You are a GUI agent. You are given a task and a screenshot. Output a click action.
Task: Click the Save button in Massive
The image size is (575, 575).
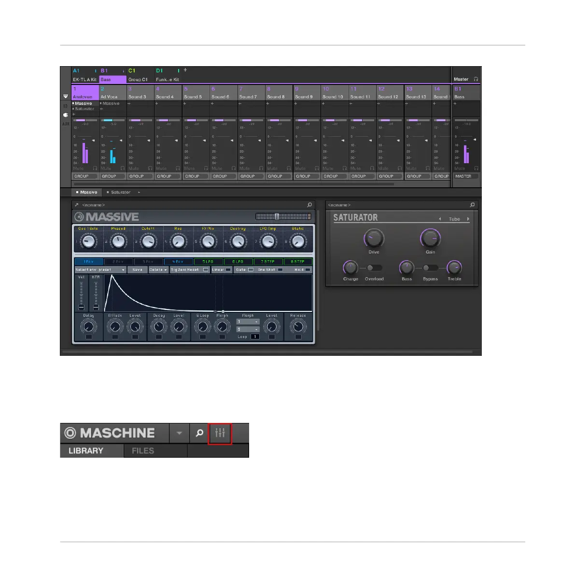137,269
